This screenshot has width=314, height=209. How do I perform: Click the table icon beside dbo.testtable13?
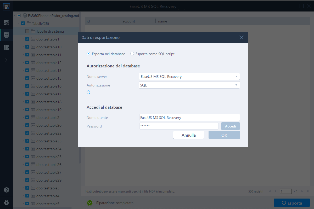pos(33,71)
